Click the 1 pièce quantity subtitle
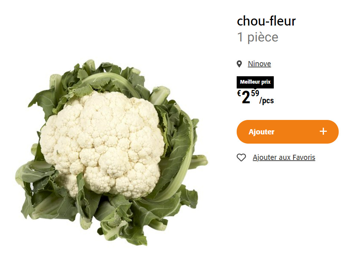 click(x=258, y=37)
